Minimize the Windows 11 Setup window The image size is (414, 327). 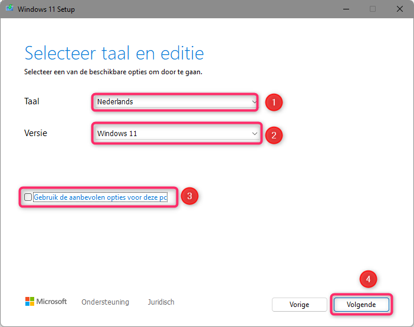(x=346, y=9)
